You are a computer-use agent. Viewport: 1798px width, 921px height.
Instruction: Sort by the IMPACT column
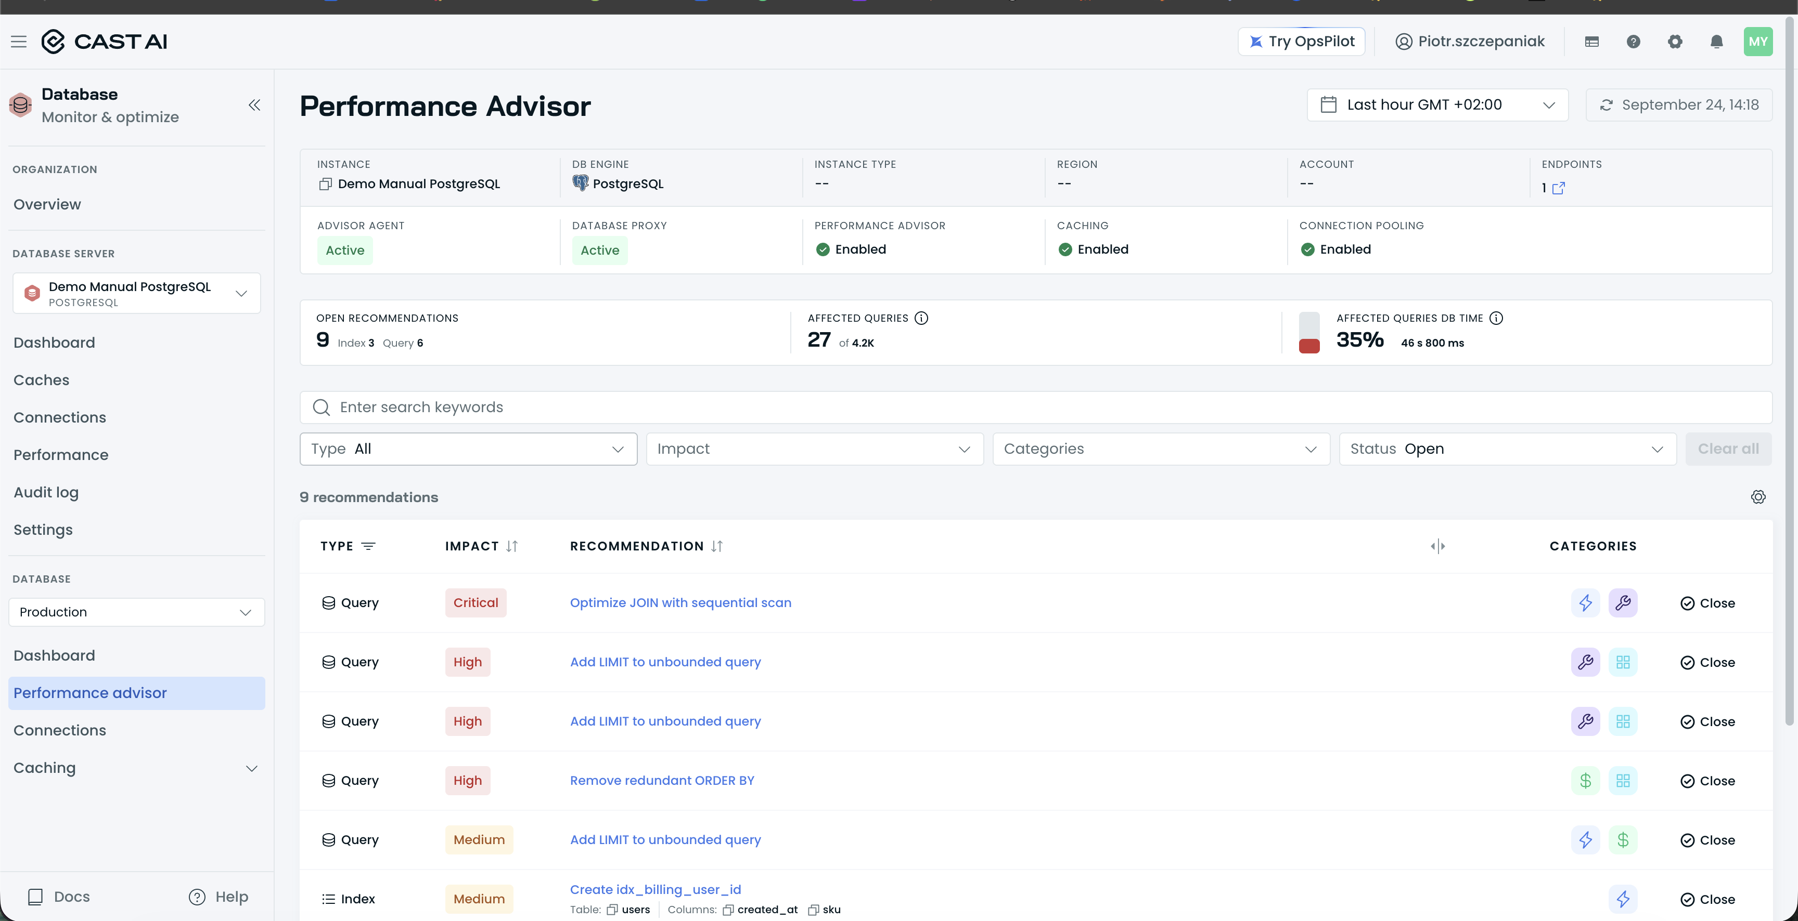[x=511, y=546]
